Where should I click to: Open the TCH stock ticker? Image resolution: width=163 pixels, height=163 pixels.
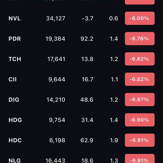(15, 59)
